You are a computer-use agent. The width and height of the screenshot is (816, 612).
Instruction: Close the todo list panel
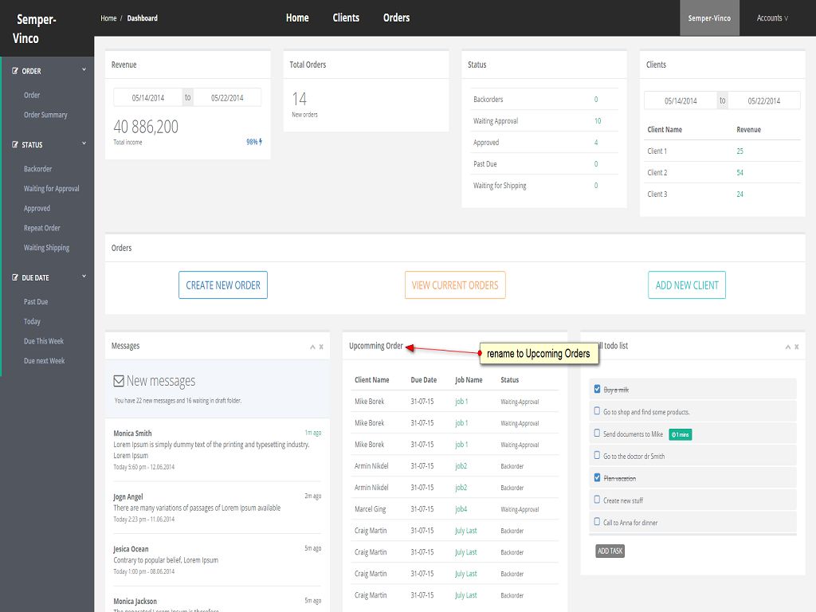(x=796, y=347)
